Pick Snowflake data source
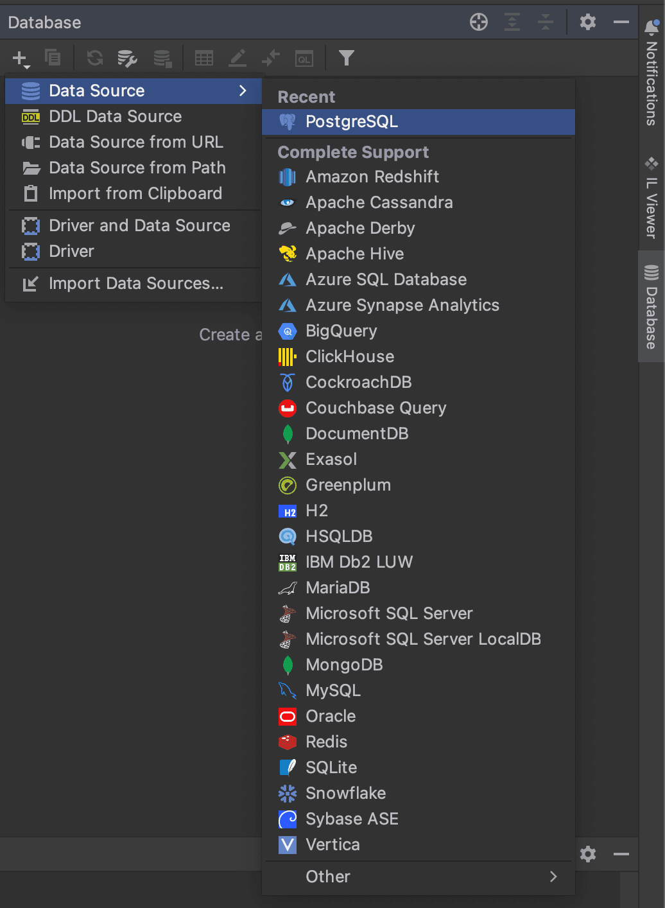 [x=419, y=793]
